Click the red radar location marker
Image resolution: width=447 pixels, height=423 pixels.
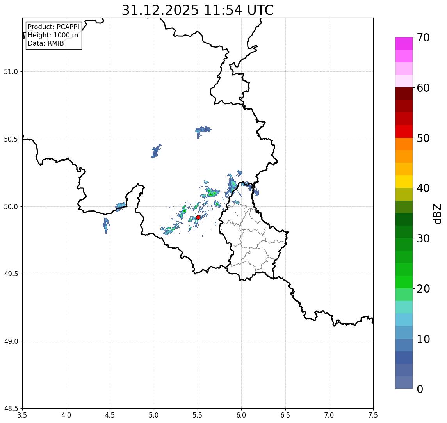[198, 217]
